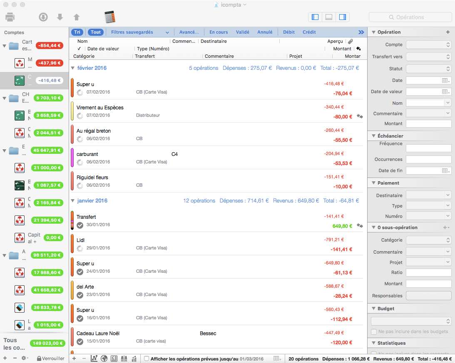Click the magenta color tag on carburant

point(72,158)
